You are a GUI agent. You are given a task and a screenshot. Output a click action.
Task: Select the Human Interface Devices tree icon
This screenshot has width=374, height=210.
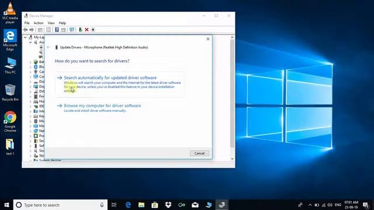click(36, 101)
